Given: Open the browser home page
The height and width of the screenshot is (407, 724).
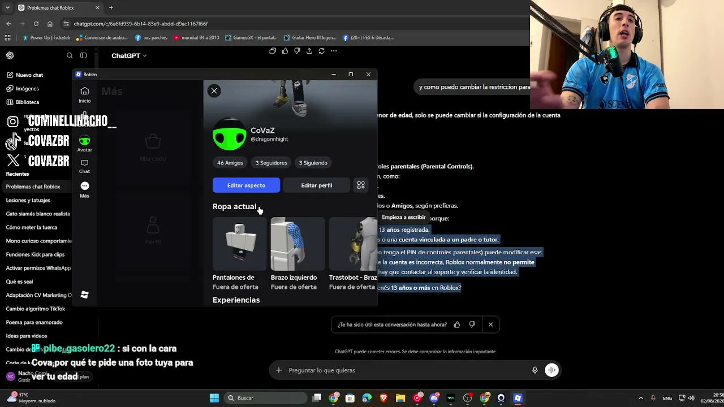Looking at the screenshot, I should 50,24.
